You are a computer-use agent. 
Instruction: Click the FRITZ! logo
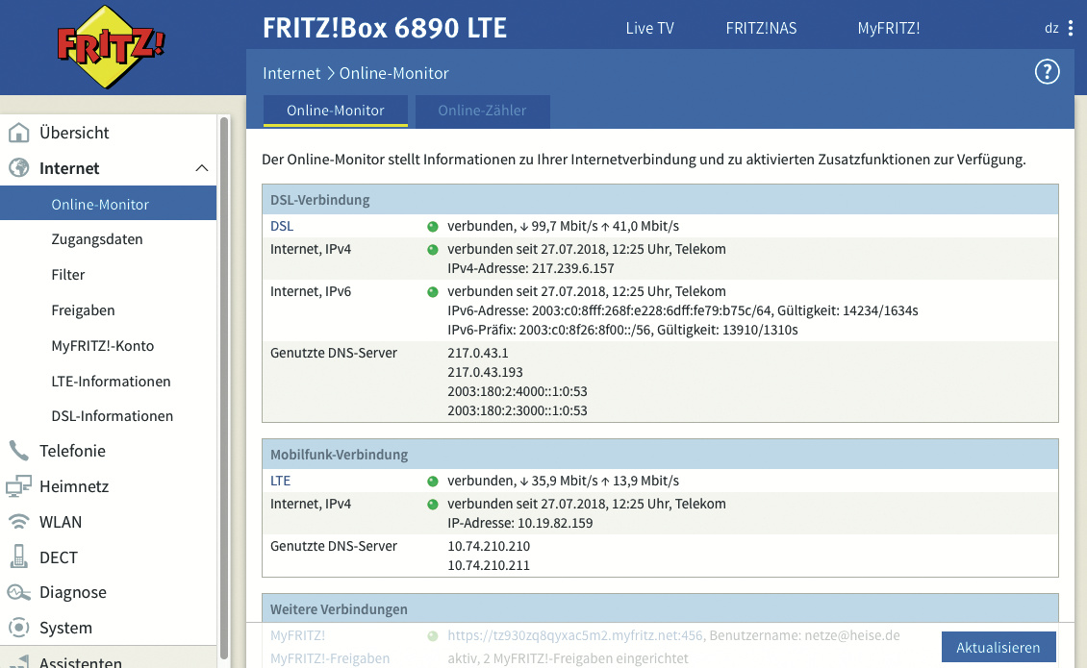click(x=109, y=47)
